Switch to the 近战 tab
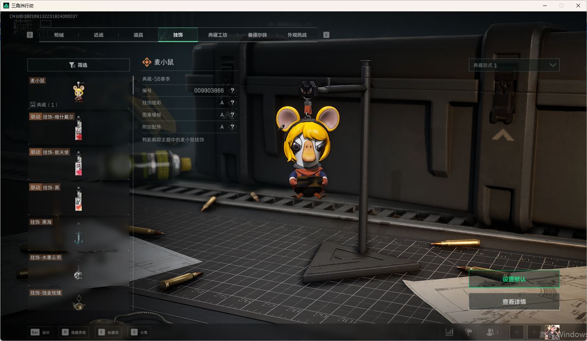 pyautogui.click(x=98, y=35)
